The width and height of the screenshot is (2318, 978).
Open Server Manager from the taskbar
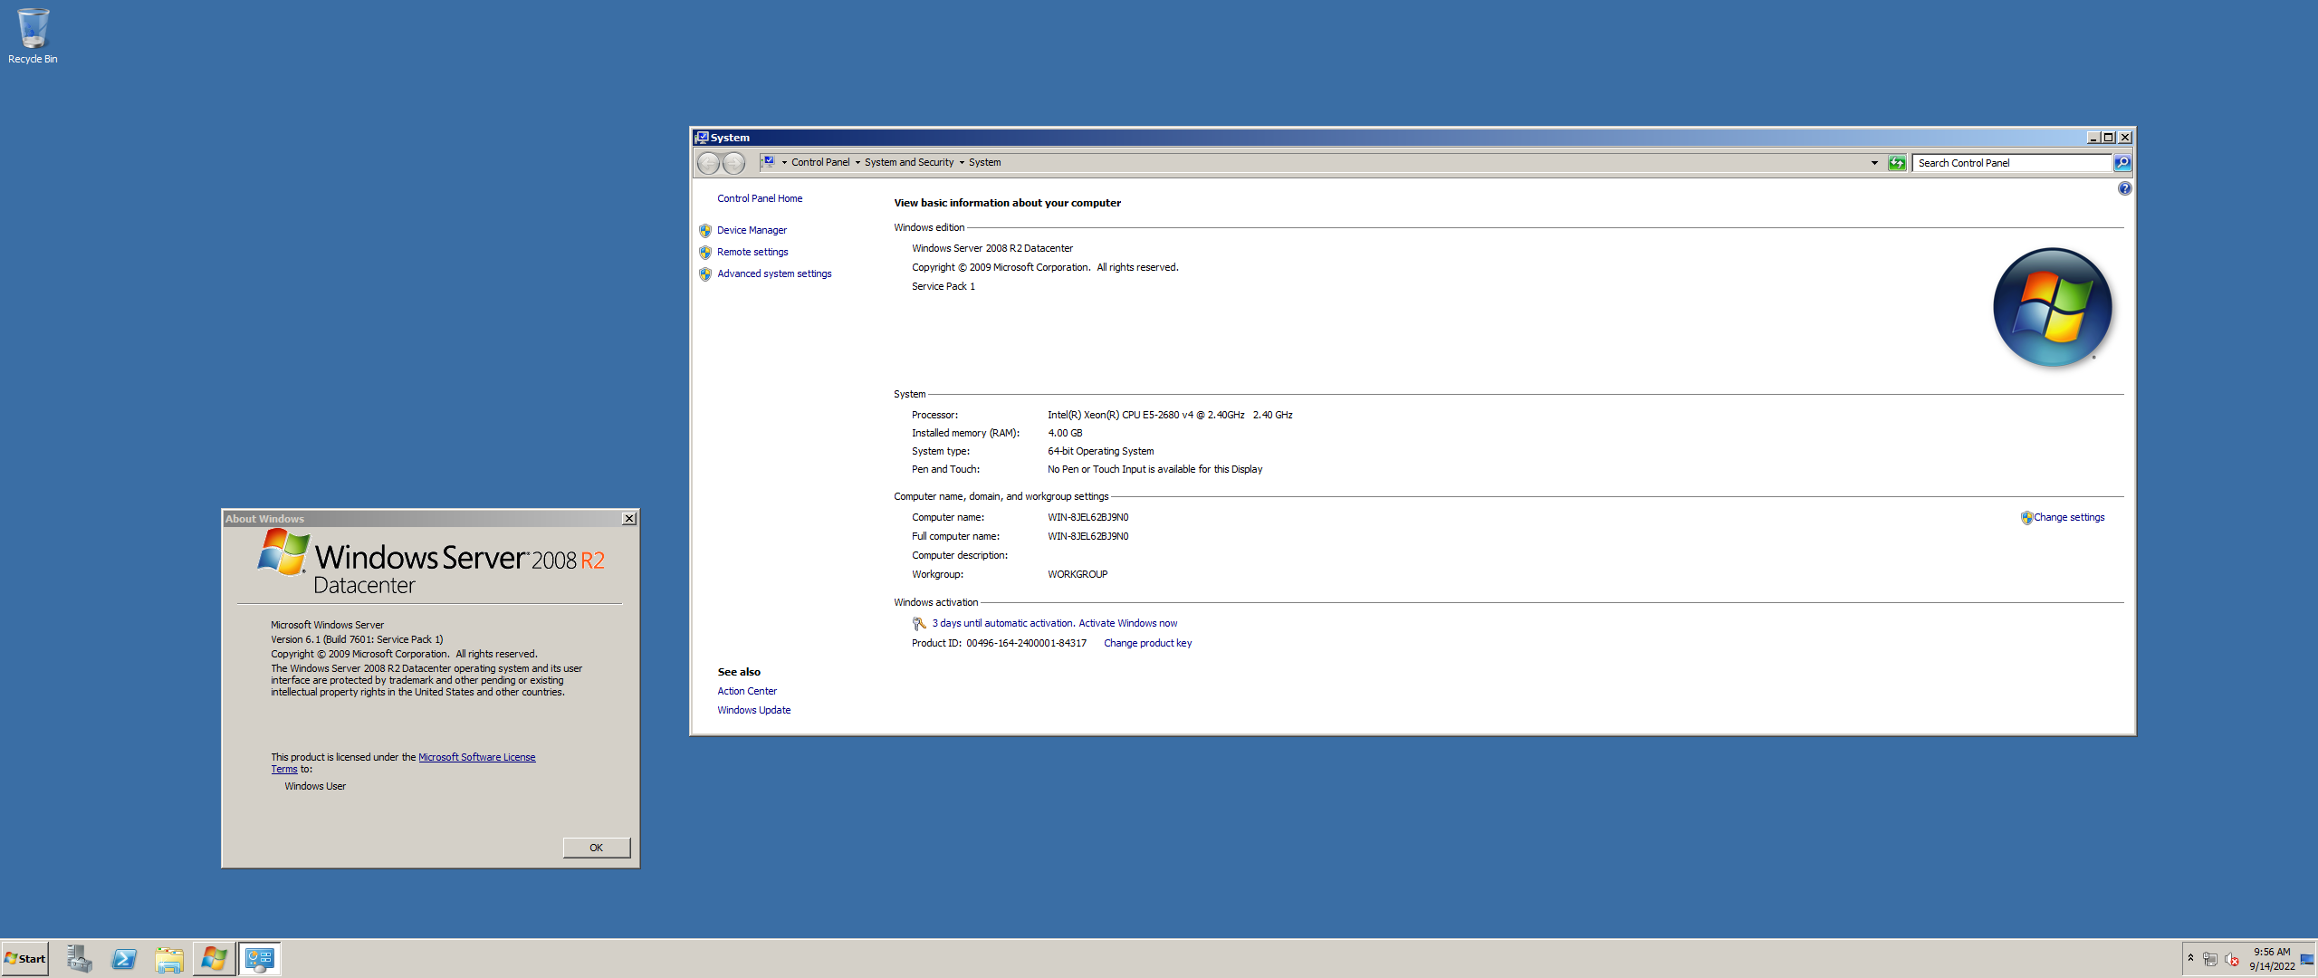(79, 959)
